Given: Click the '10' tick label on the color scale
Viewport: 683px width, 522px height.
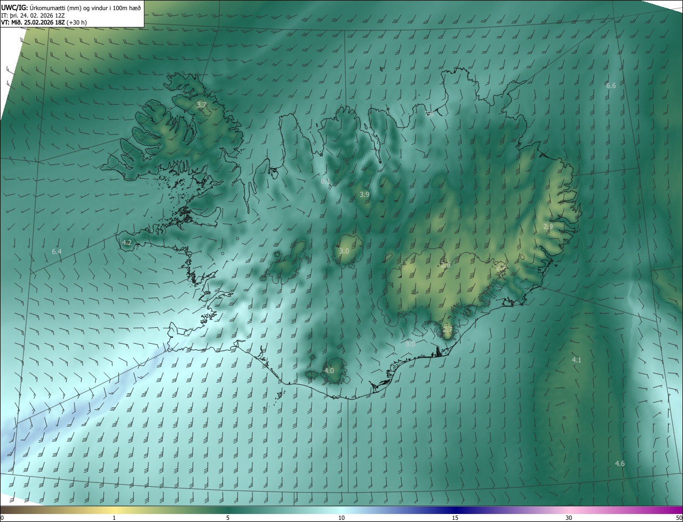Looking at the screenshot, I should [341, 518].
